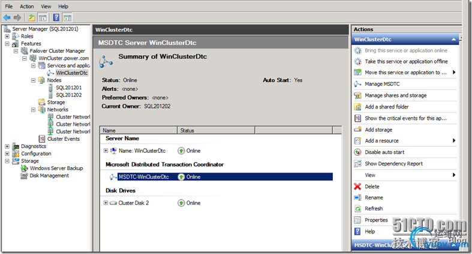The width and height of the screenshot is (472, 254).
Task: Click the Cluster Events tree icon
Action: coord(42,139)
